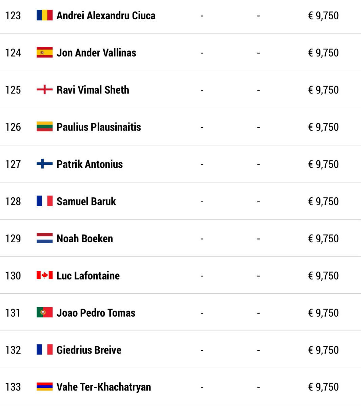This screenshot has width=361, height=406.
Task: Click the Dutch flag beside Noah Boeken
Action: pyautogui.click(x=44, y=239)
